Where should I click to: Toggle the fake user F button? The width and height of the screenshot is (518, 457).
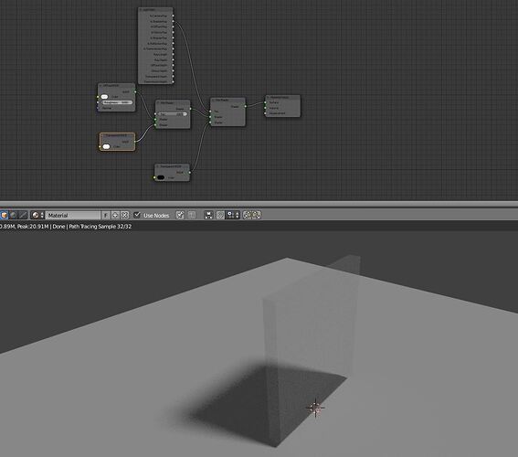[105, 215]
